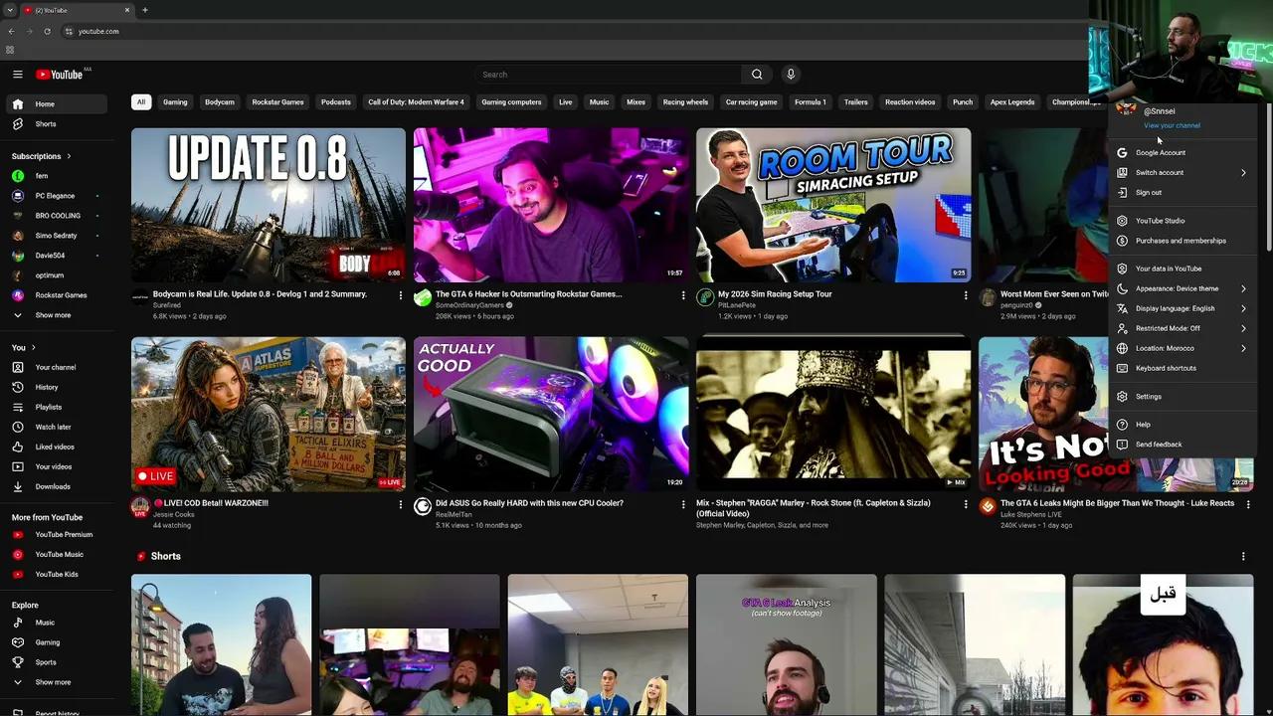Open optimum subscription channel
This screenshot has width=1273, height=716.
pyautogui.click(x=59, y=275)
